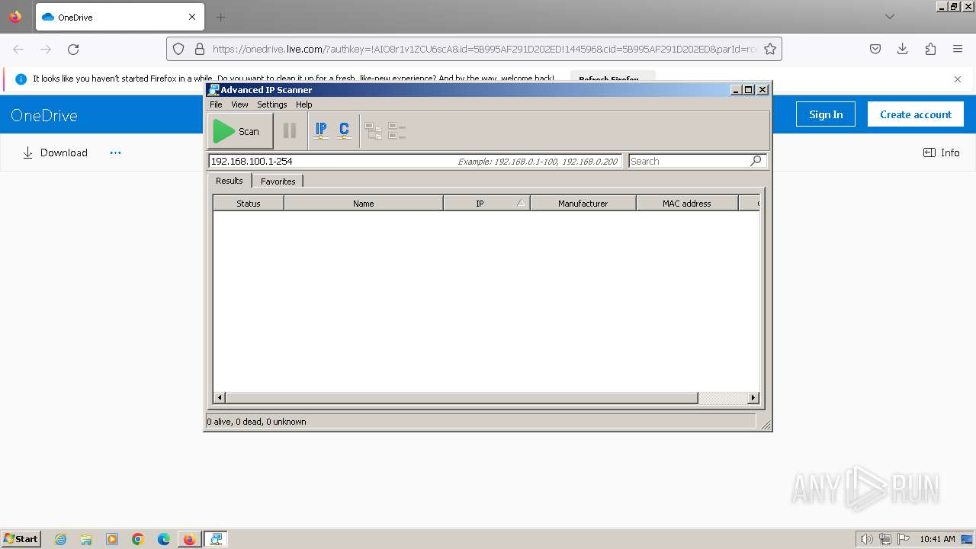This screenshot has height=549, width=976.
Task: Sort by the Name column header
Action: (364, 204)
